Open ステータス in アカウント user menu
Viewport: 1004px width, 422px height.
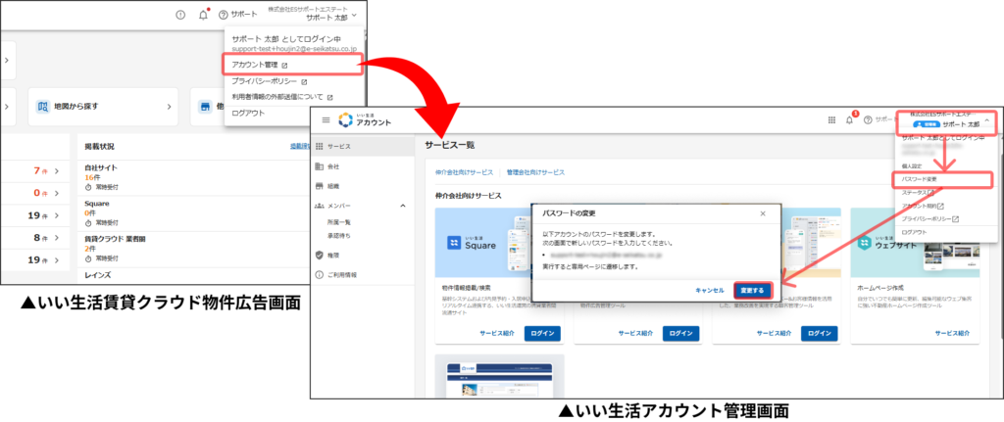(918, 192)
